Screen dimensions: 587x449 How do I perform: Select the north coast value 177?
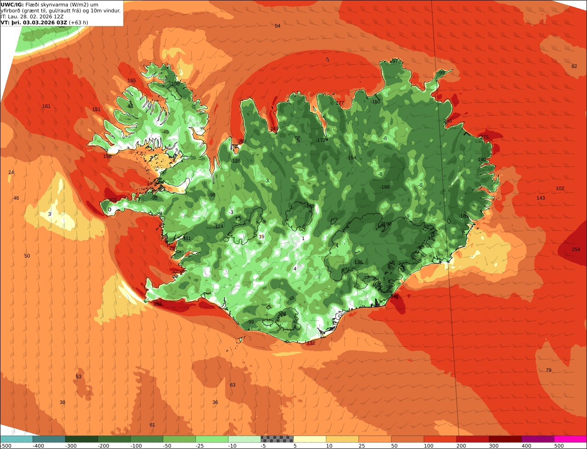tap(340, 103)
